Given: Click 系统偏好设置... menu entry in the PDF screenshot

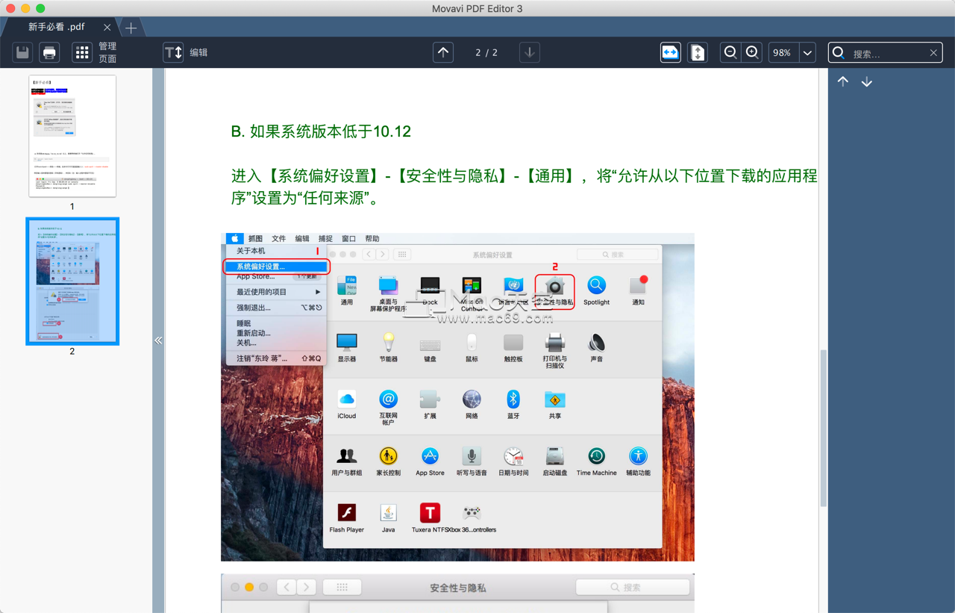Looking at the screenshot, I should pos(277,267).
